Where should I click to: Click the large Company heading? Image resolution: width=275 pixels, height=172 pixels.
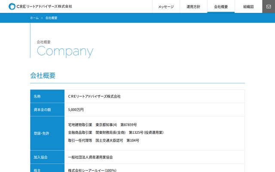[x=65, y=51]
